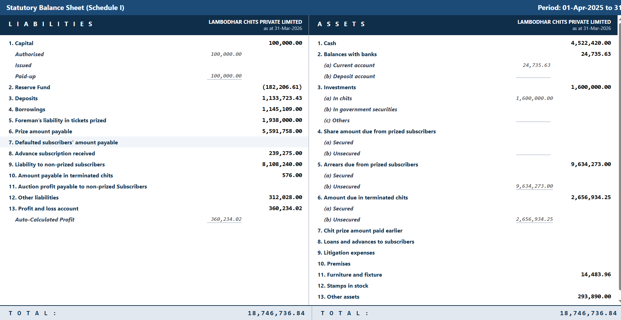Click Profit and loss amount 360,234.02
The height and width of the screenshot is (320, 621).
pyautogui.click(x=285, y=208)
